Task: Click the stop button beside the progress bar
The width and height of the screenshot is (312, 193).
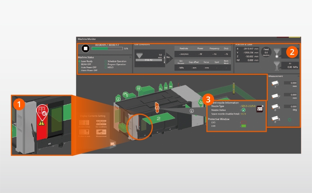Action: click(86, 48)
